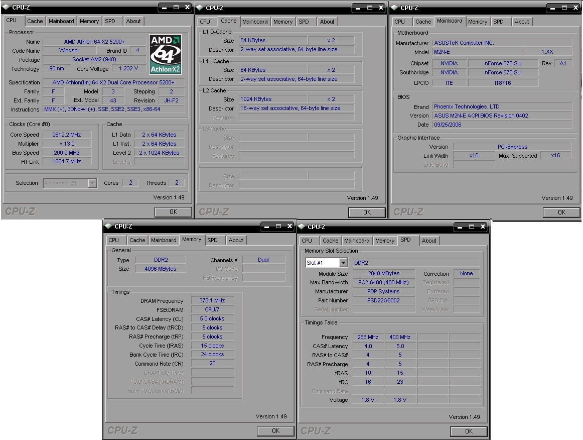583x440 pixels.
Task: Click manufacturer 'ASUSTeK Computer INC.'
Action: pos(502,43)
